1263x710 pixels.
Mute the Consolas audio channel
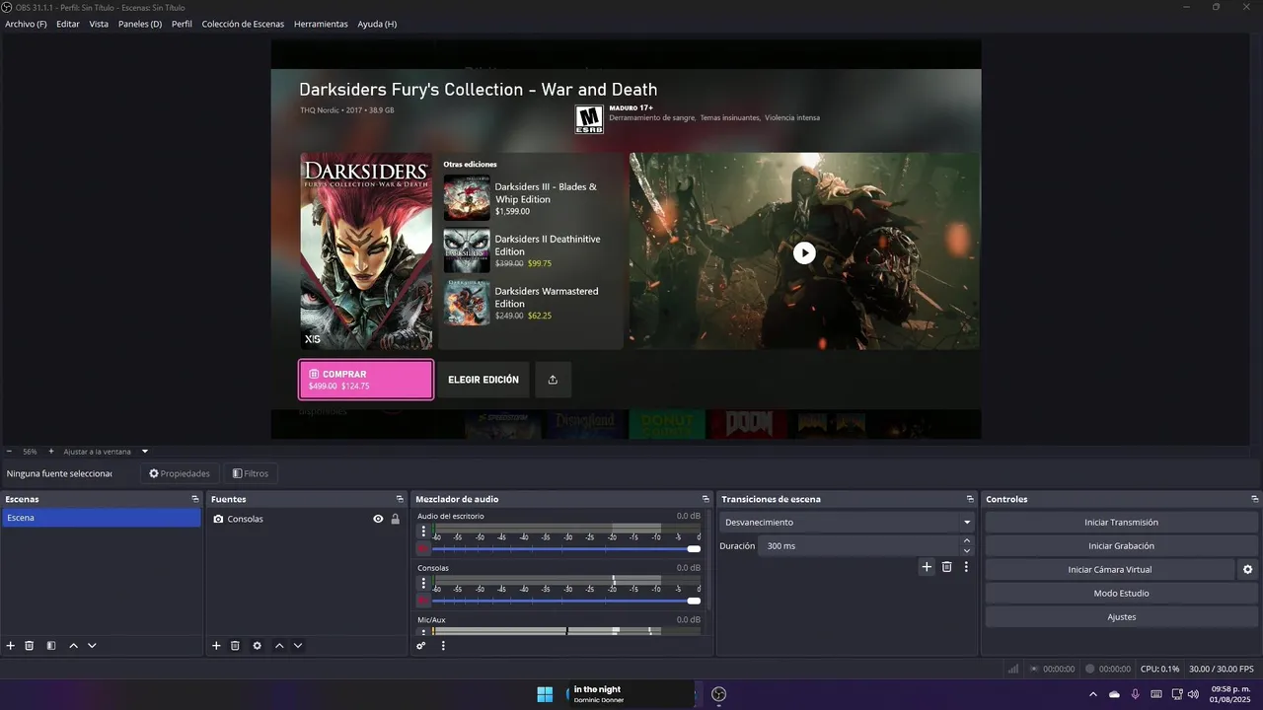point(423,601)
